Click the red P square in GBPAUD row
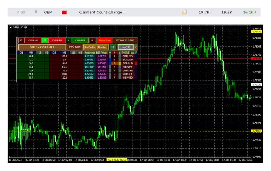The image size is (271, 171). tap(136, 63)
